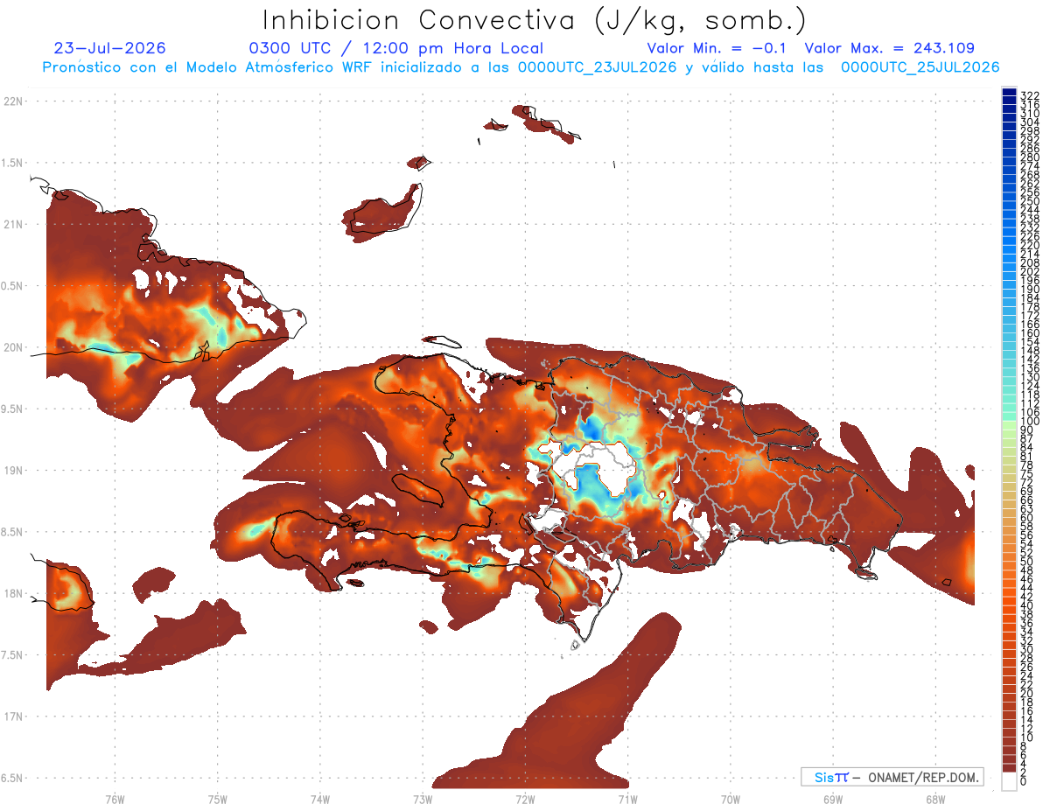Viewport: 1050px width, 811px height.
Task: Click the '0300 UTC / 12:00 pm Hora Local' time
Action: tap(395, 48)
